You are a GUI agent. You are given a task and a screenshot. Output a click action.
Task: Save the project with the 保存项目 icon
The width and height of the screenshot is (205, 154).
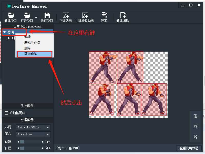(x=47, y=15)
